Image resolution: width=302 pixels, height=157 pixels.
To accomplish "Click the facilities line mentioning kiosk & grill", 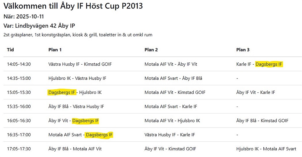I will click(x=78, y=35).
